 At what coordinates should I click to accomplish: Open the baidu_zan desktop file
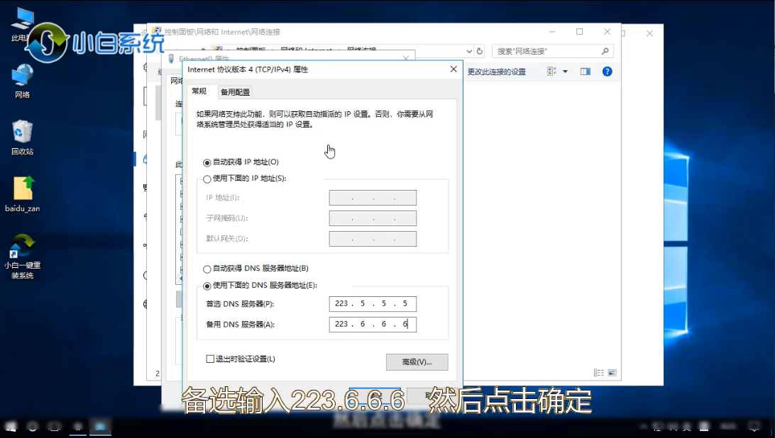[x=23, y=194]
